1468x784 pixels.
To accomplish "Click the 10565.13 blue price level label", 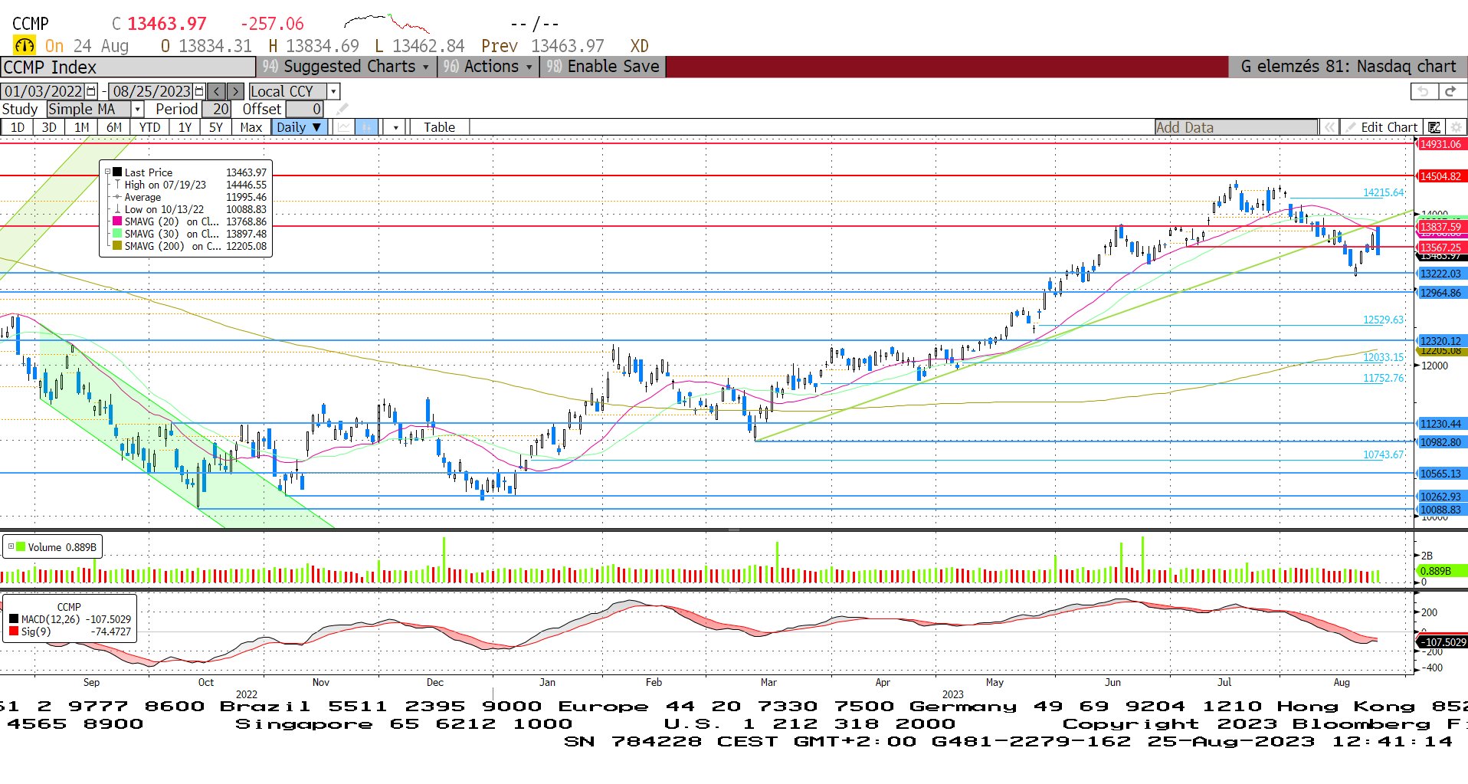I will (x=1440, y=474).
